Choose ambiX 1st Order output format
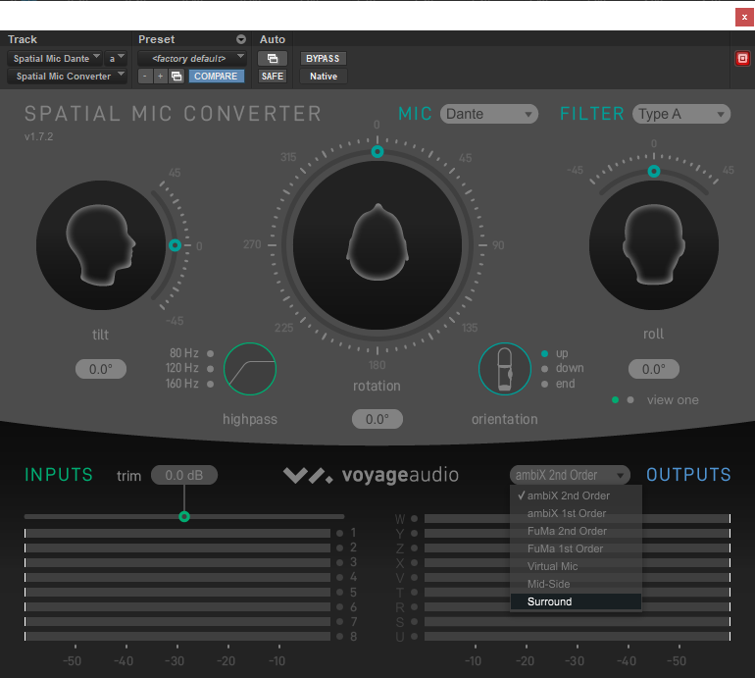Screen dimensions: 755x678 click(576, 513)
